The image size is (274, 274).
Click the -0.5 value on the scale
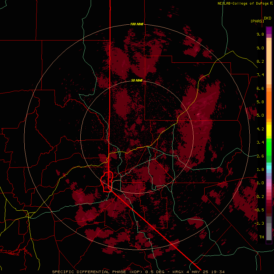[259, 210]
